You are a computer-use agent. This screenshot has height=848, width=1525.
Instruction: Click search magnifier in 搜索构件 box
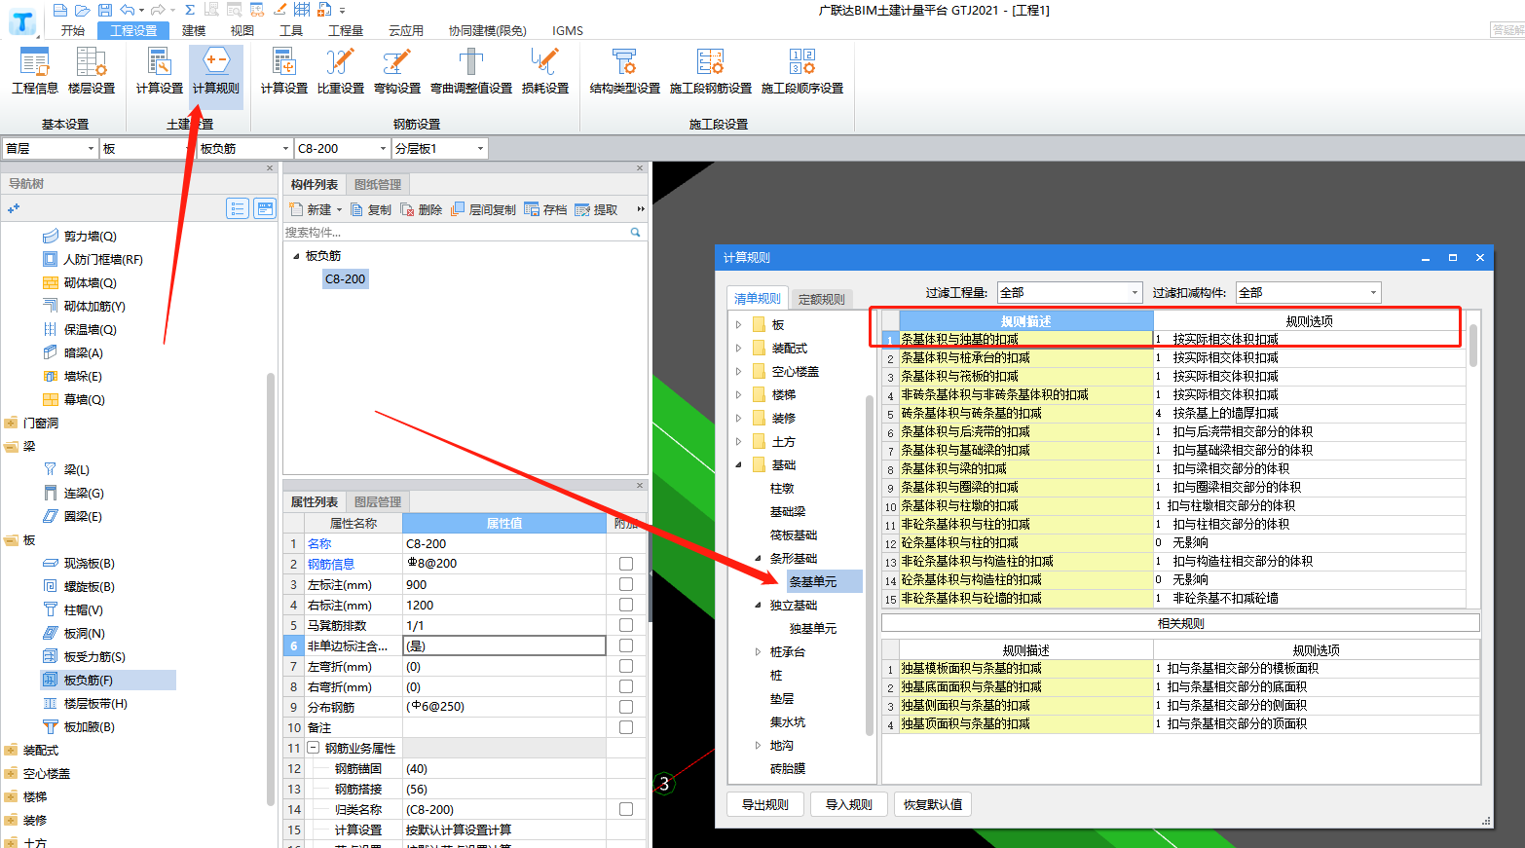[x=636, y=233]
